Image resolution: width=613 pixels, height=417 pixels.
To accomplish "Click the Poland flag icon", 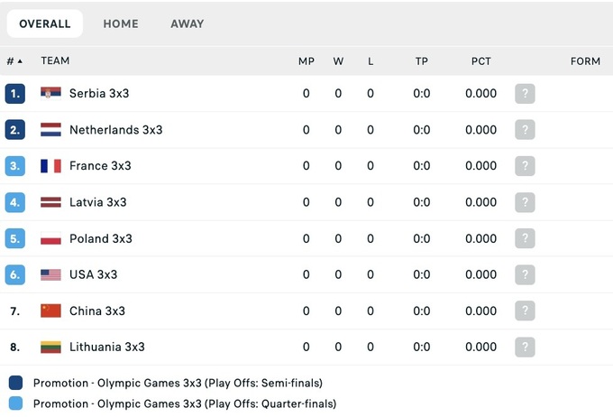I will click(50, 238).
